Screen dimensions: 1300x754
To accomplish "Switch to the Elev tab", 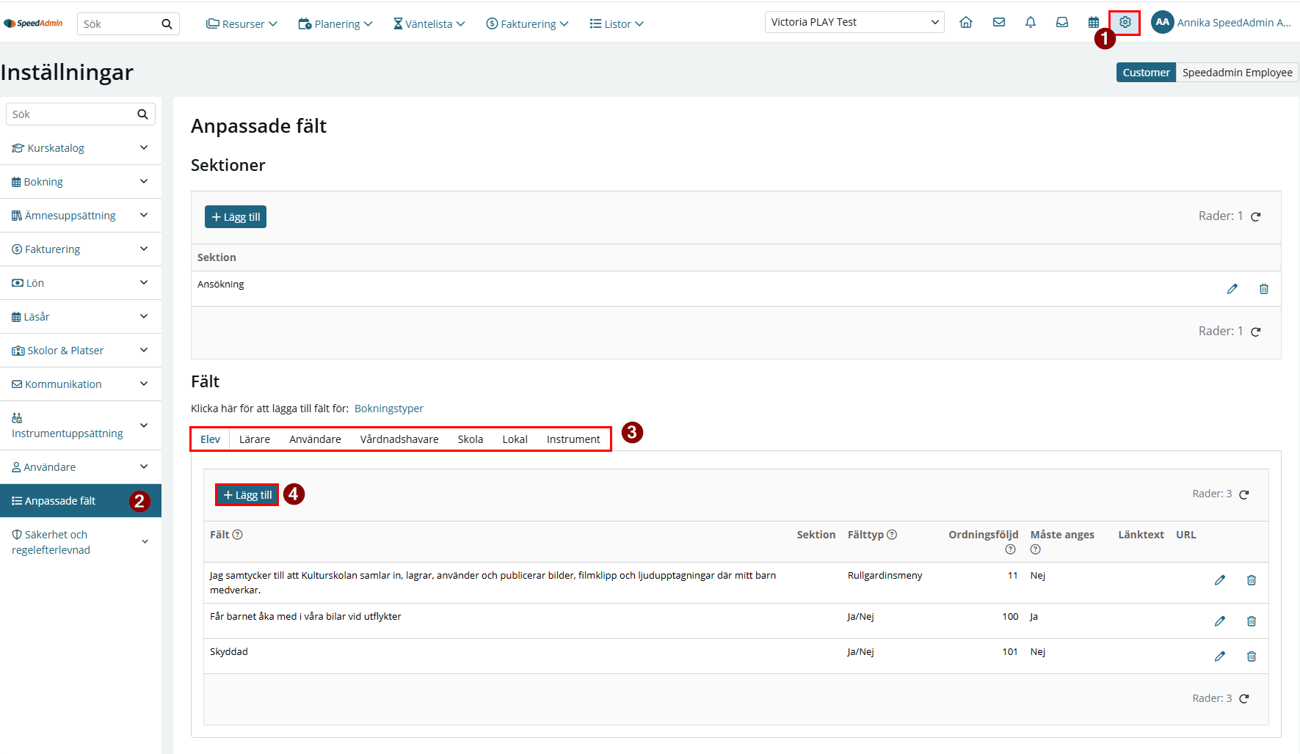I will (210, 439).
